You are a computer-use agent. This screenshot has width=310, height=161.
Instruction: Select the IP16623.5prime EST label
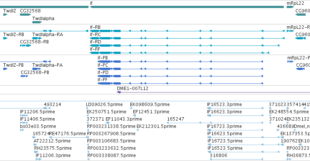click(x=225, y=134)
